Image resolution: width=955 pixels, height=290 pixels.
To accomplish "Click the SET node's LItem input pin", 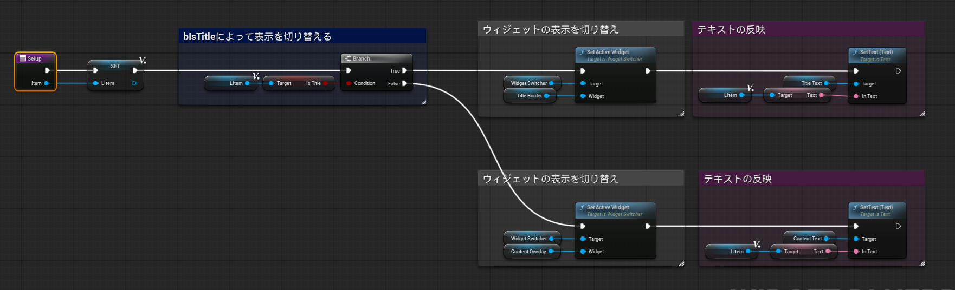I will tap(96, 83).
